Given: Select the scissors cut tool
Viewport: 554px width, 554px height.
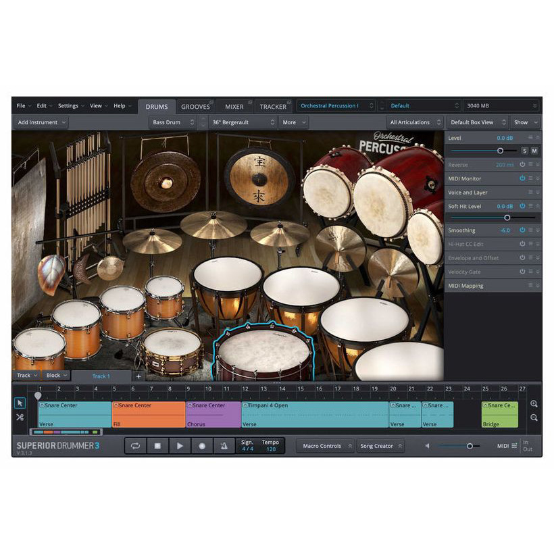Looking at the screenshot, I should pos(20,418).
